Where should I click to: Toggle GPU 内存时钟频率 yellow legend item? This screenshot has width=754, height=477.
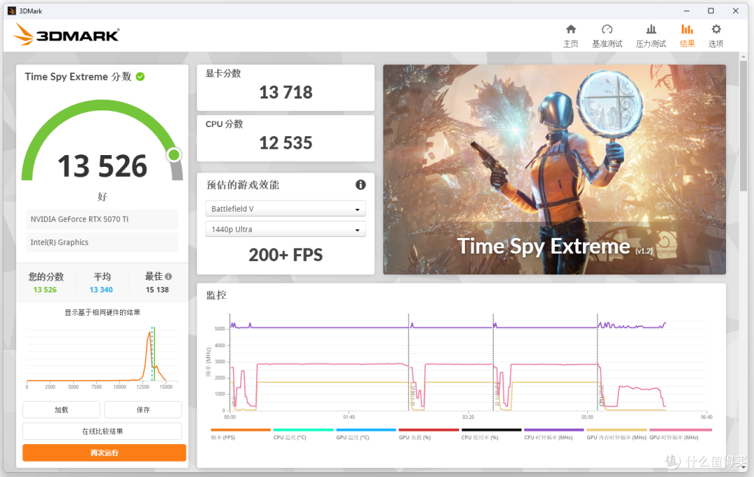pos(616,434)
